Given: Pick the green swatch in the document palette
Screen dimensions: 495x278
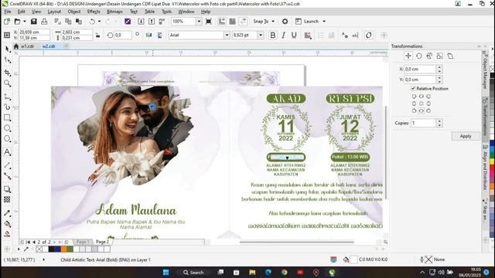Looking at the screenshot, I should [70, 249].
